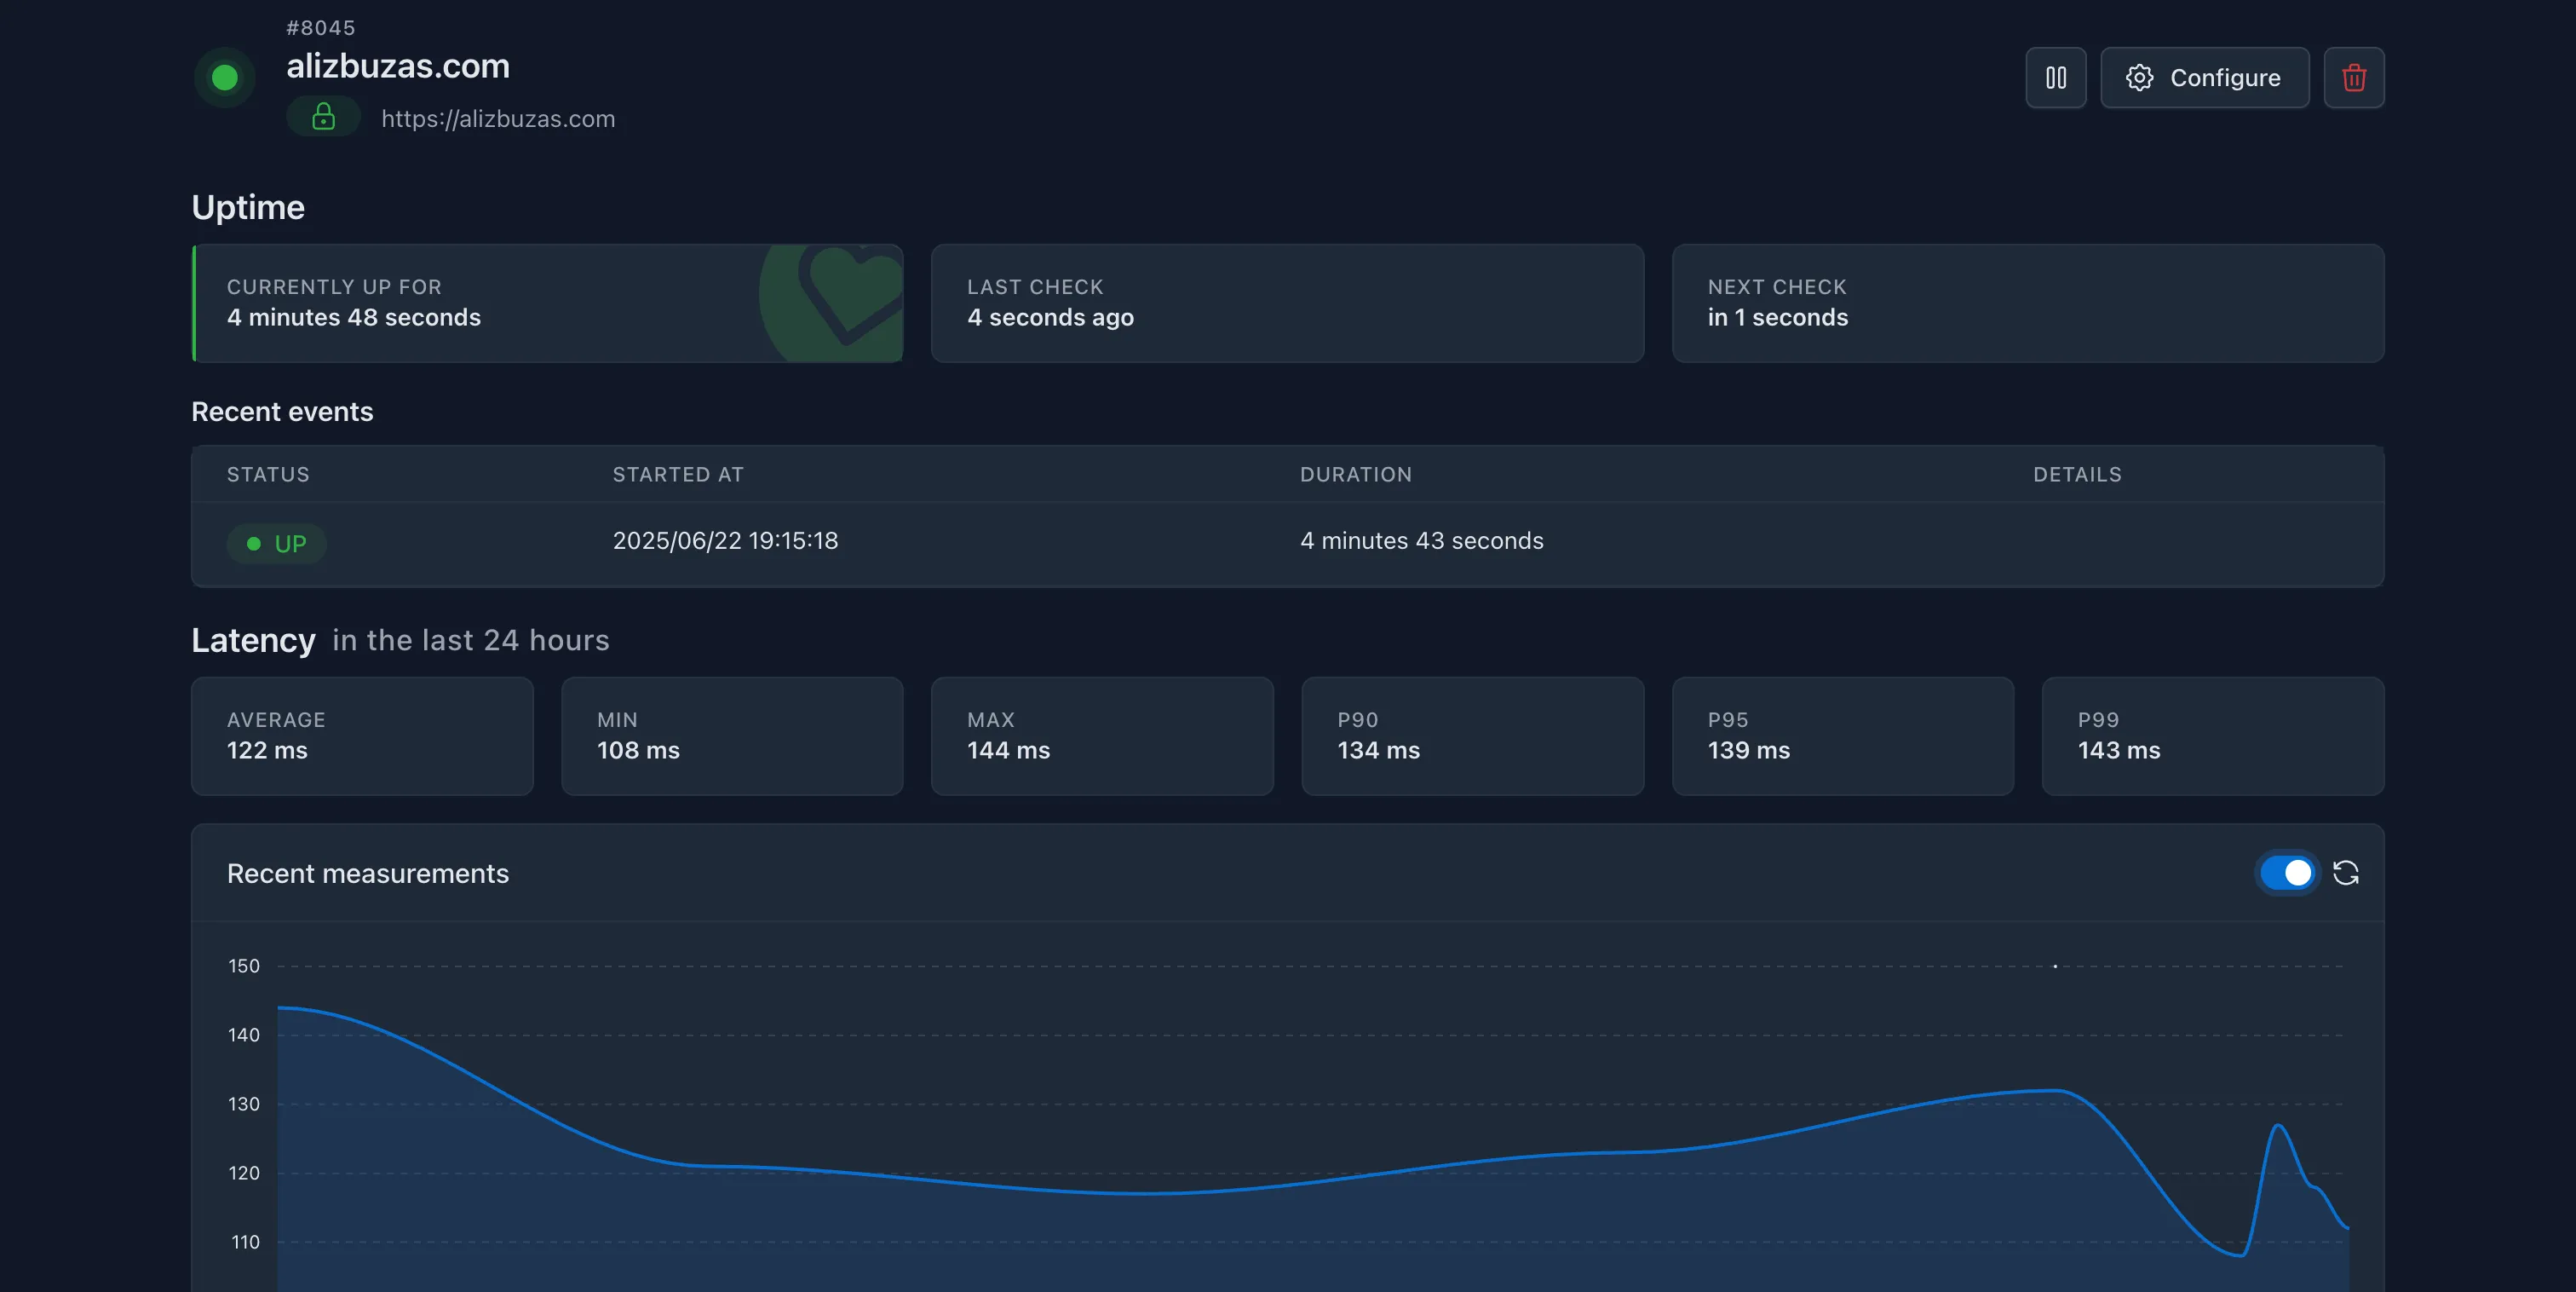Screen dimensions: 2576x1292
Task: Click the MIN '108 ms' latency card
Action: (x=732, y=735)
